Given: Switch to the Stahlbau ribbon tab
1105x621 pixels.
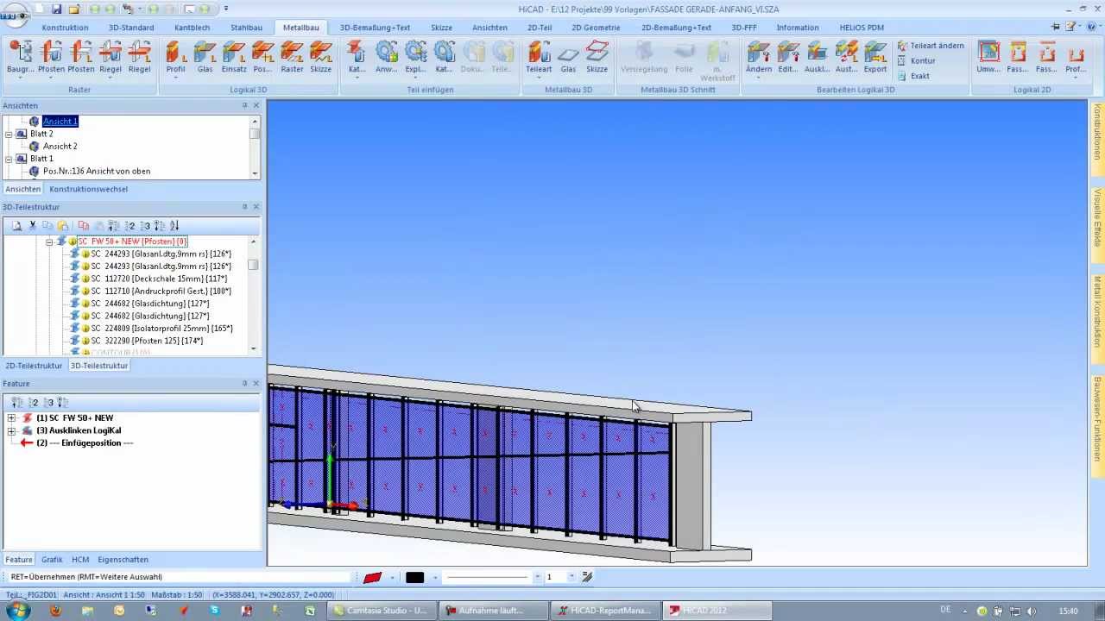Looking at the screenshot, I should (x=246, y=28).
